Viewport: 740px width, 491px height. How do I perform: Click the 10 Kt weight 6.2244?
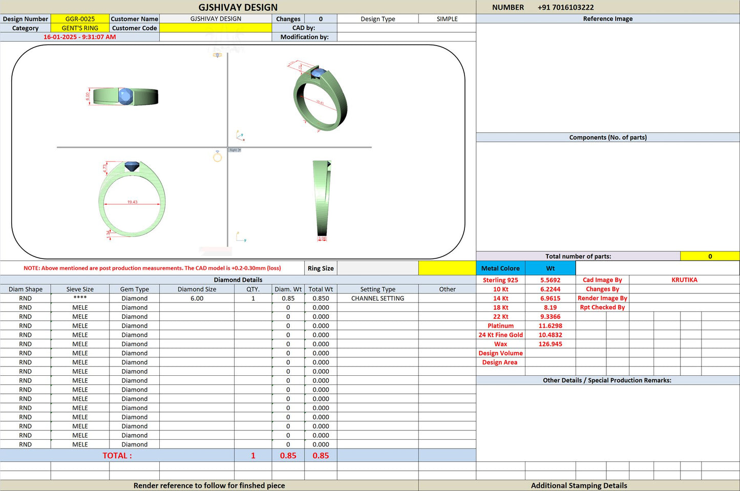tap(551, 289)
